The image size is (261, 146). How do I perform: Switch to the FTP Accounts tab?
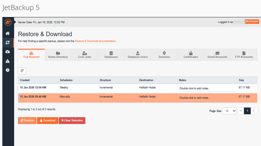click(x=244, y=55)
